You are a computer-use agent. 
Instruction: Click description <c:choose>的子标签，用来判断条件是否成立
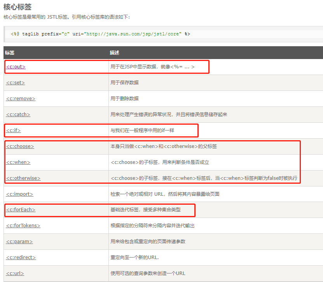click(x=160, y=162)
